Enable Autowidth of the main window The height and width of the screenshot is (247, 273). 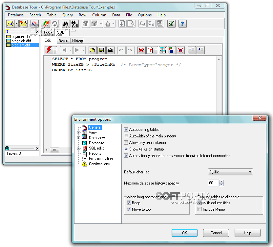[126, 136]
